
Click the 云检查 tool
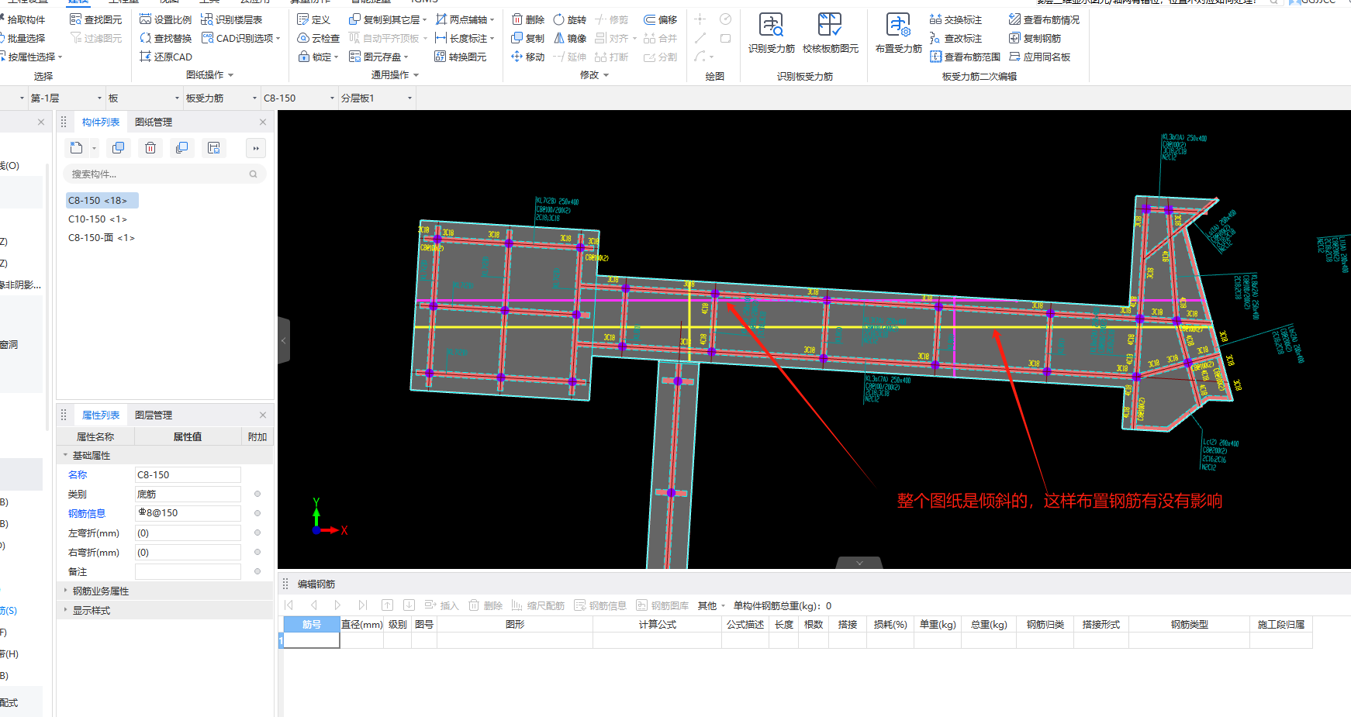coord(319,38)
